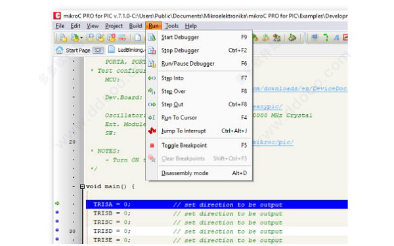394x246 pixels.
Task: Switch to the Start Page tab
Action: tap(78, 51)
